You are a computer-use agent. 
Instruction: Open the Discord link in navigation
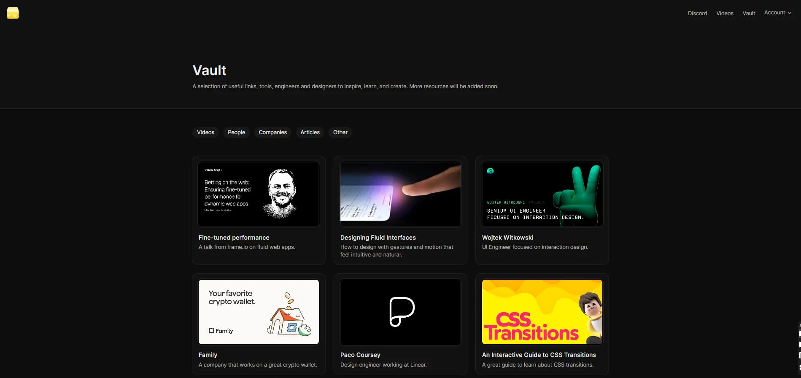(697, 13)
